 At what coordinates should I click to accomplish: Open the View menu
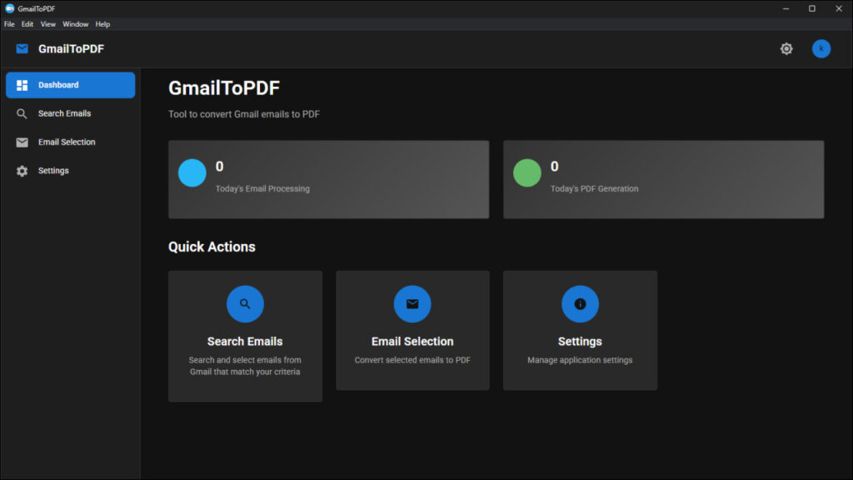[x=47, y=24]
